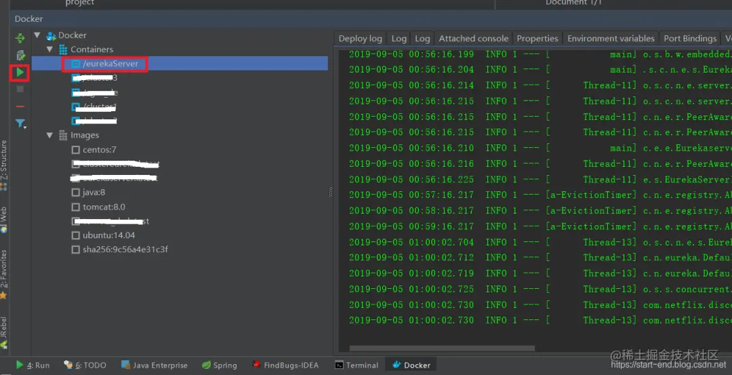Open the Java Enterprise tool window
Viewport: 732px width, 375px height.
[155, 366]
